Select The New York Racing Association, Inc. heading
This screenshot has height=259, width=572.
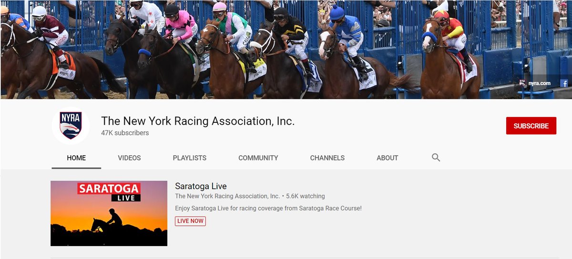pyautogui.click(x=198, y=121)
